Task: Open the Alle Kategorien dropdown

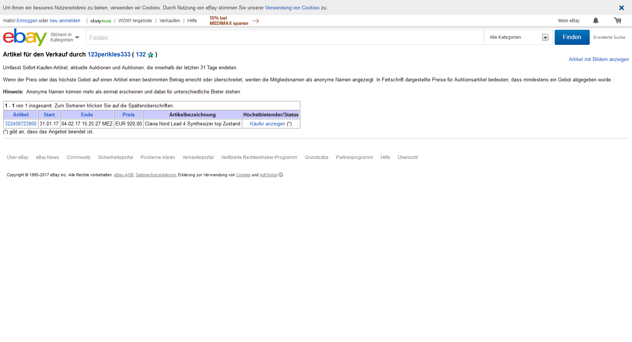Action: pyautogui.click(x=518, y=37)
